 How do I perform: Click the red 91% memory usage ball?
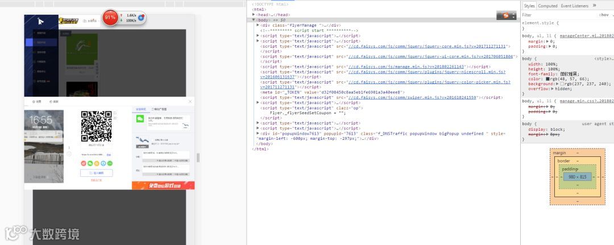110,18
